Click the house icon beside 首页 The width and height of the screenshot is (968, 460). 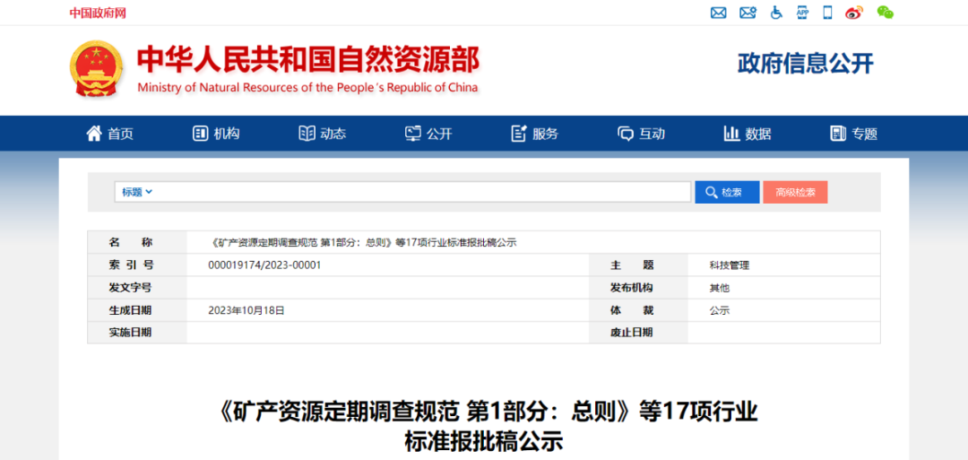pos(94,134)
